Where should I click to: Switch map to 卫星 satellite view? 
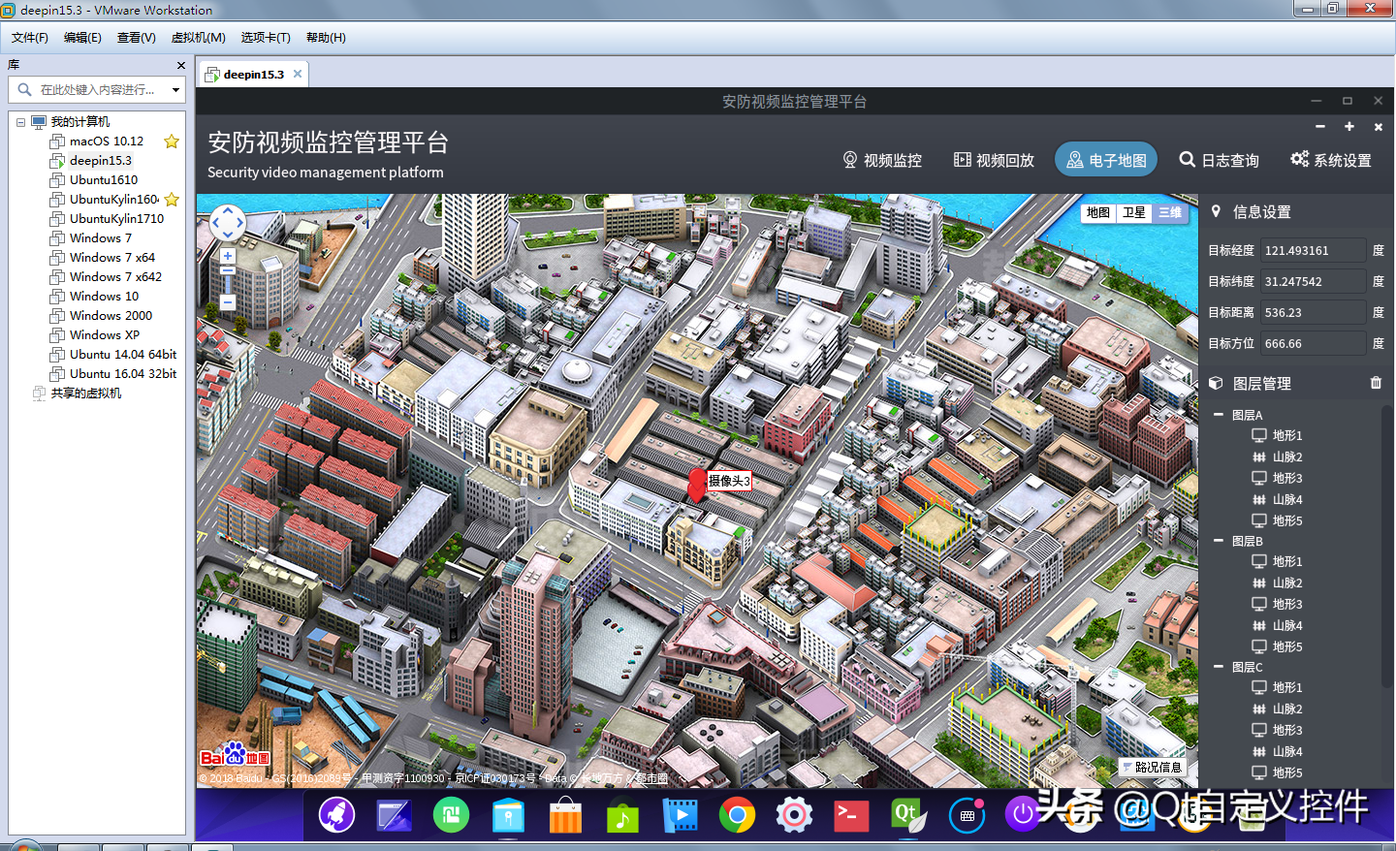tap(1134, 212)
